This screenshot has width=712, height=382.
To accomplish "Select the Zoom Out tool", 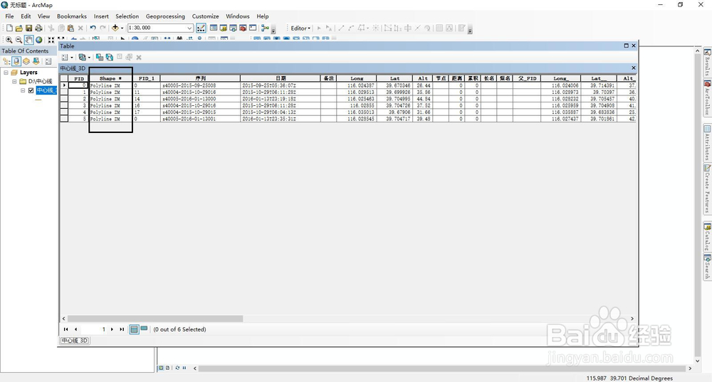I will (x=19, y=40).
